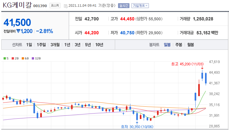This screenshot has width=229, height=130.
Task: Switch to the 3개월 line chart
Action: pos(55,45)
